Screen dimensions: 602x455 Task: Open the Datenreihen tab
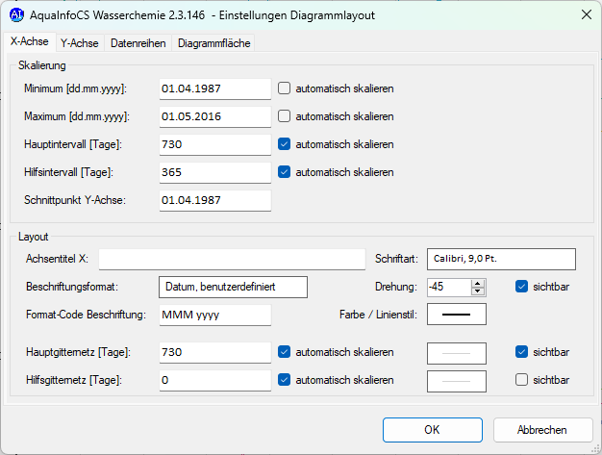click(138, 43)
